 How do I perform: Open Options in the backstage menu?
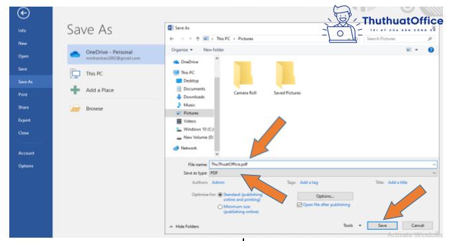point(26,166)
